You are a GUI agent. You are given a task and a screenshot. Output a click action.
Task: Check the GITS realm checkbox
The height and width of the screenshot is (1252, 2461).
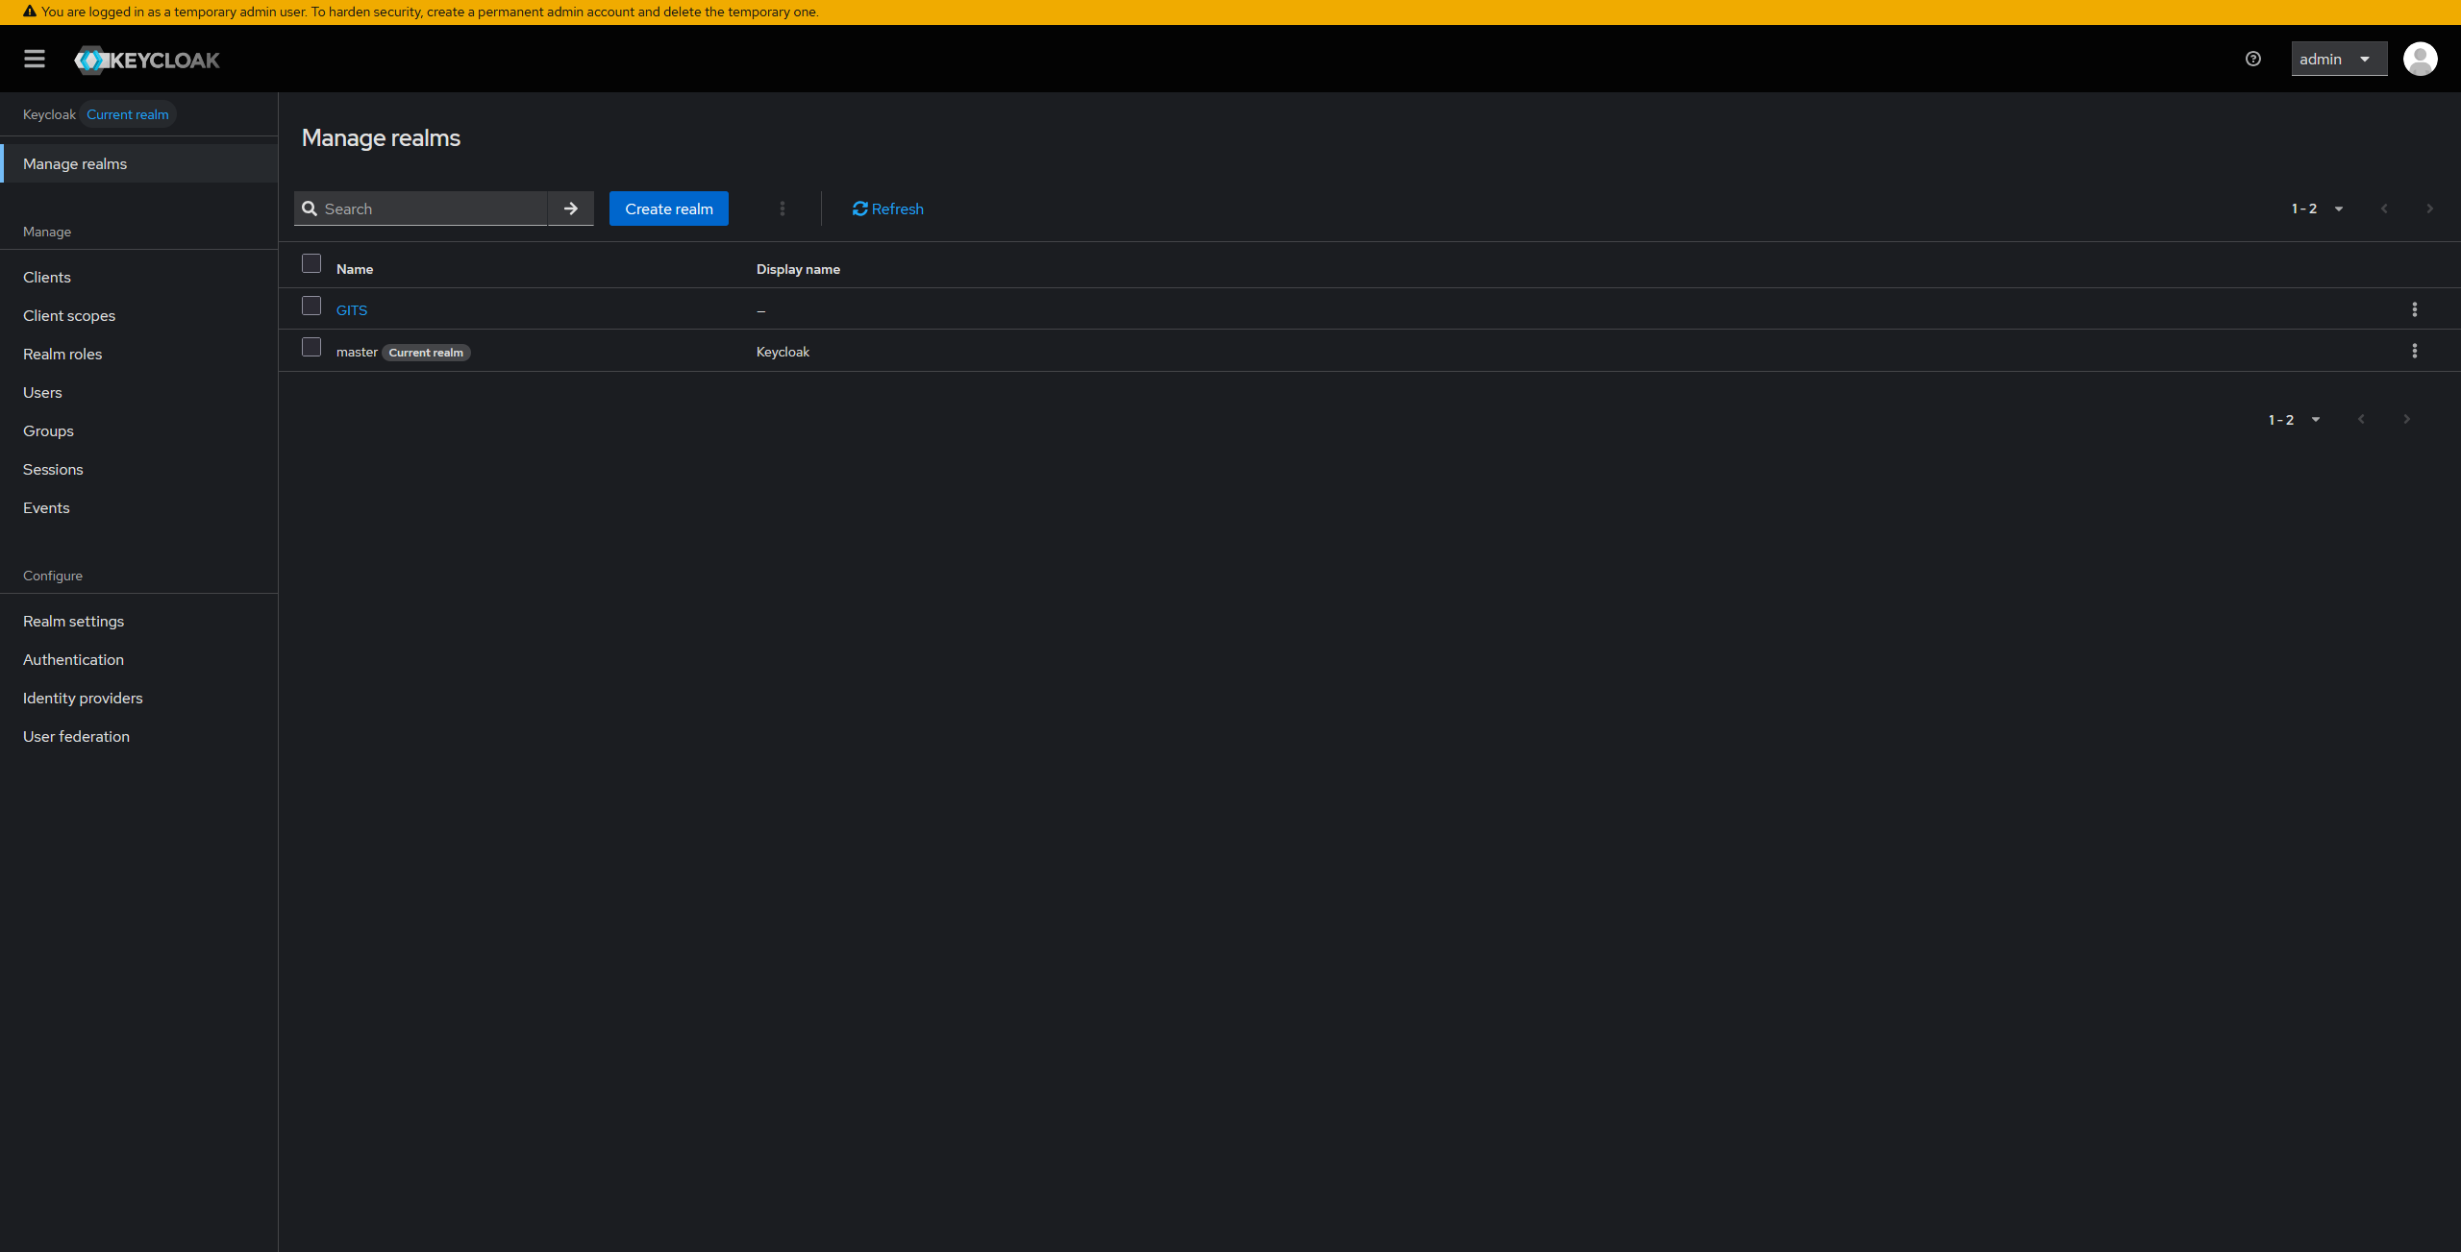click(311, 306)
